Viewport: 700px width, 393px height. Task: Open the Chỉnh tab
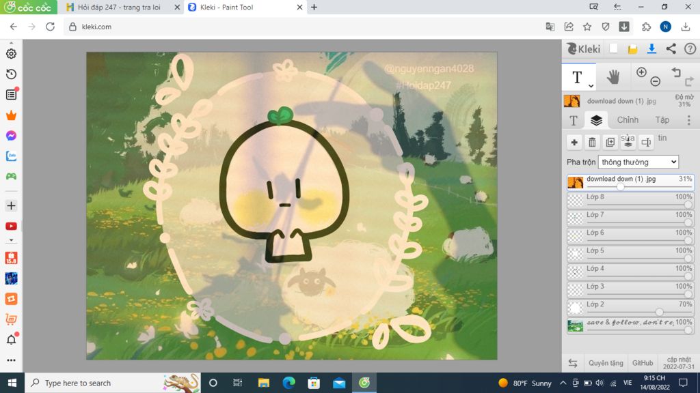(x=628, y=120)
